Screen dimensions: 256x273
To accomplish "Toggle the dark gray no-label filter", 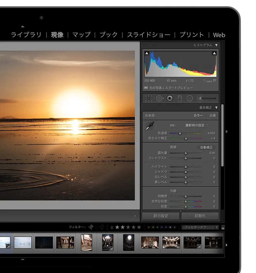I will pyautogui.click(x=175, y=227).
